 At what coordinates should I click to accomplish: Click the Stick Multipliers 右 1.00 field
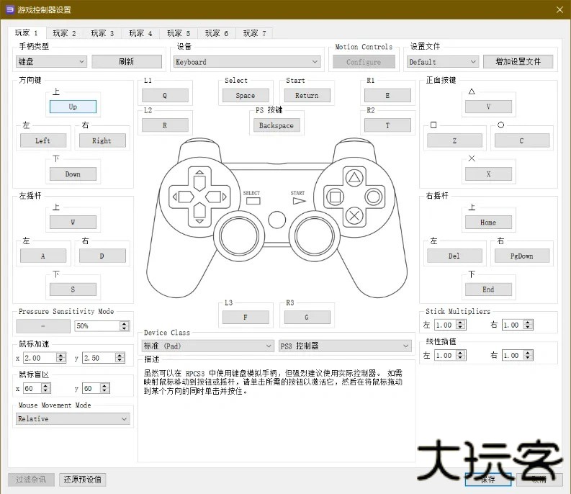[x=518, y=325]
